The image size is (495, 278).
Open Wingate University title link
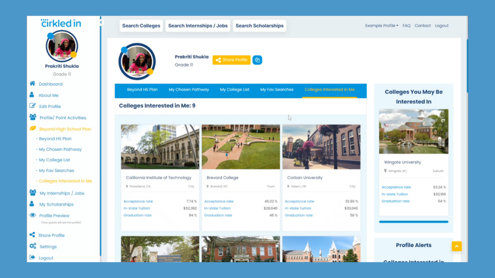(403, 162)
